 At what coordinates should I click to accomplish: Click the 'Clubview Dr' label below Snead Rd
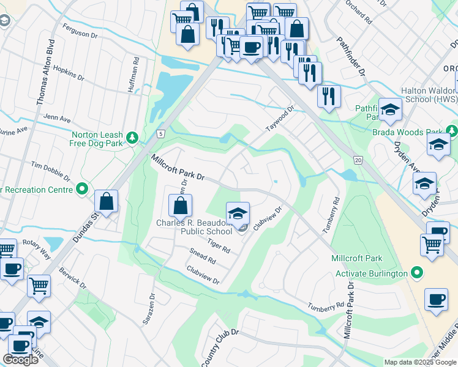pos(203,275)
